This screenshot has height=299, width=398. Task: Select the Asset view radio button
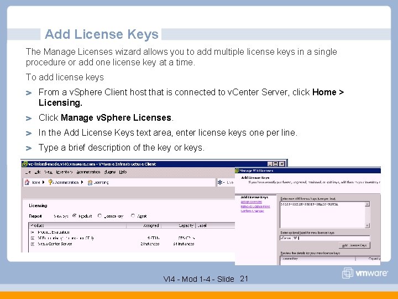tap(133, 216)
